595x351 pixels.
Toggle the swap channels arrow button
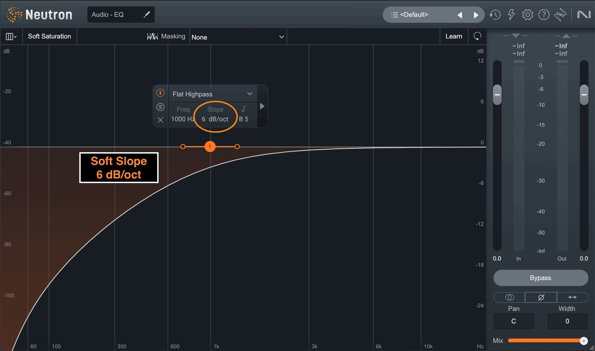572,297
